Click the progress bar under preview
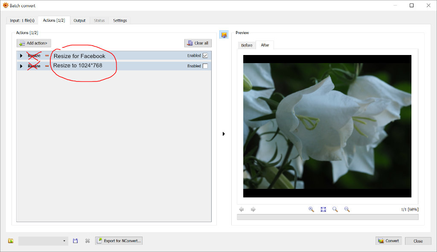The image size is (437, 252). (327, 217)
